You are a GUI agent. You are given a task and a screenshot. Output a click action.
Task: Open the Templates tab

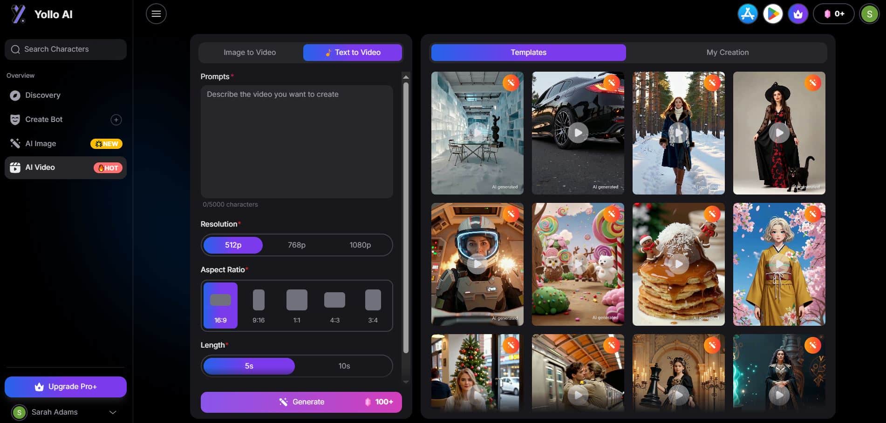click(x=529, y=53)
